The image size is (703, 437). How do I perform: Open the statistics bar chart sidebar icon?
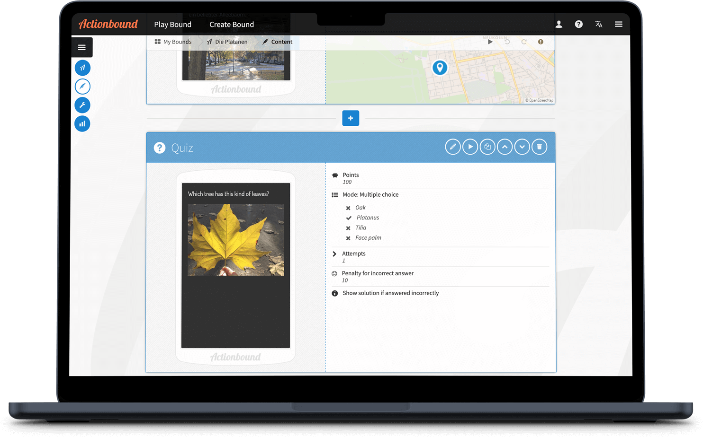point(82,124)
